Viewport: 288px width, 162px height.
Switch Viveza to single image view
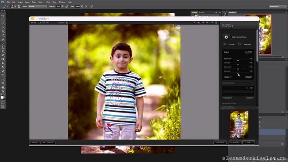pyautogui.click(x=40, y=22)
